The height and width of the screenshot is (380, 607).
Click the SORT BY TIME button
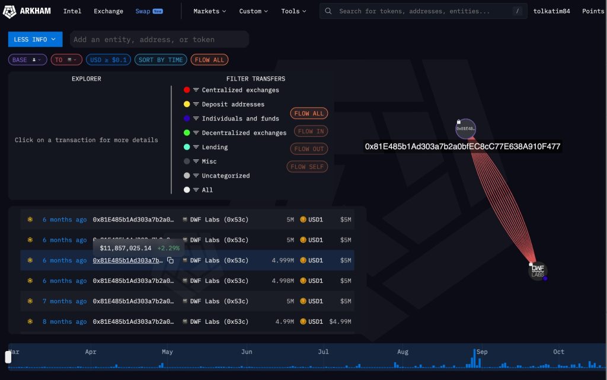pos(161,60)
